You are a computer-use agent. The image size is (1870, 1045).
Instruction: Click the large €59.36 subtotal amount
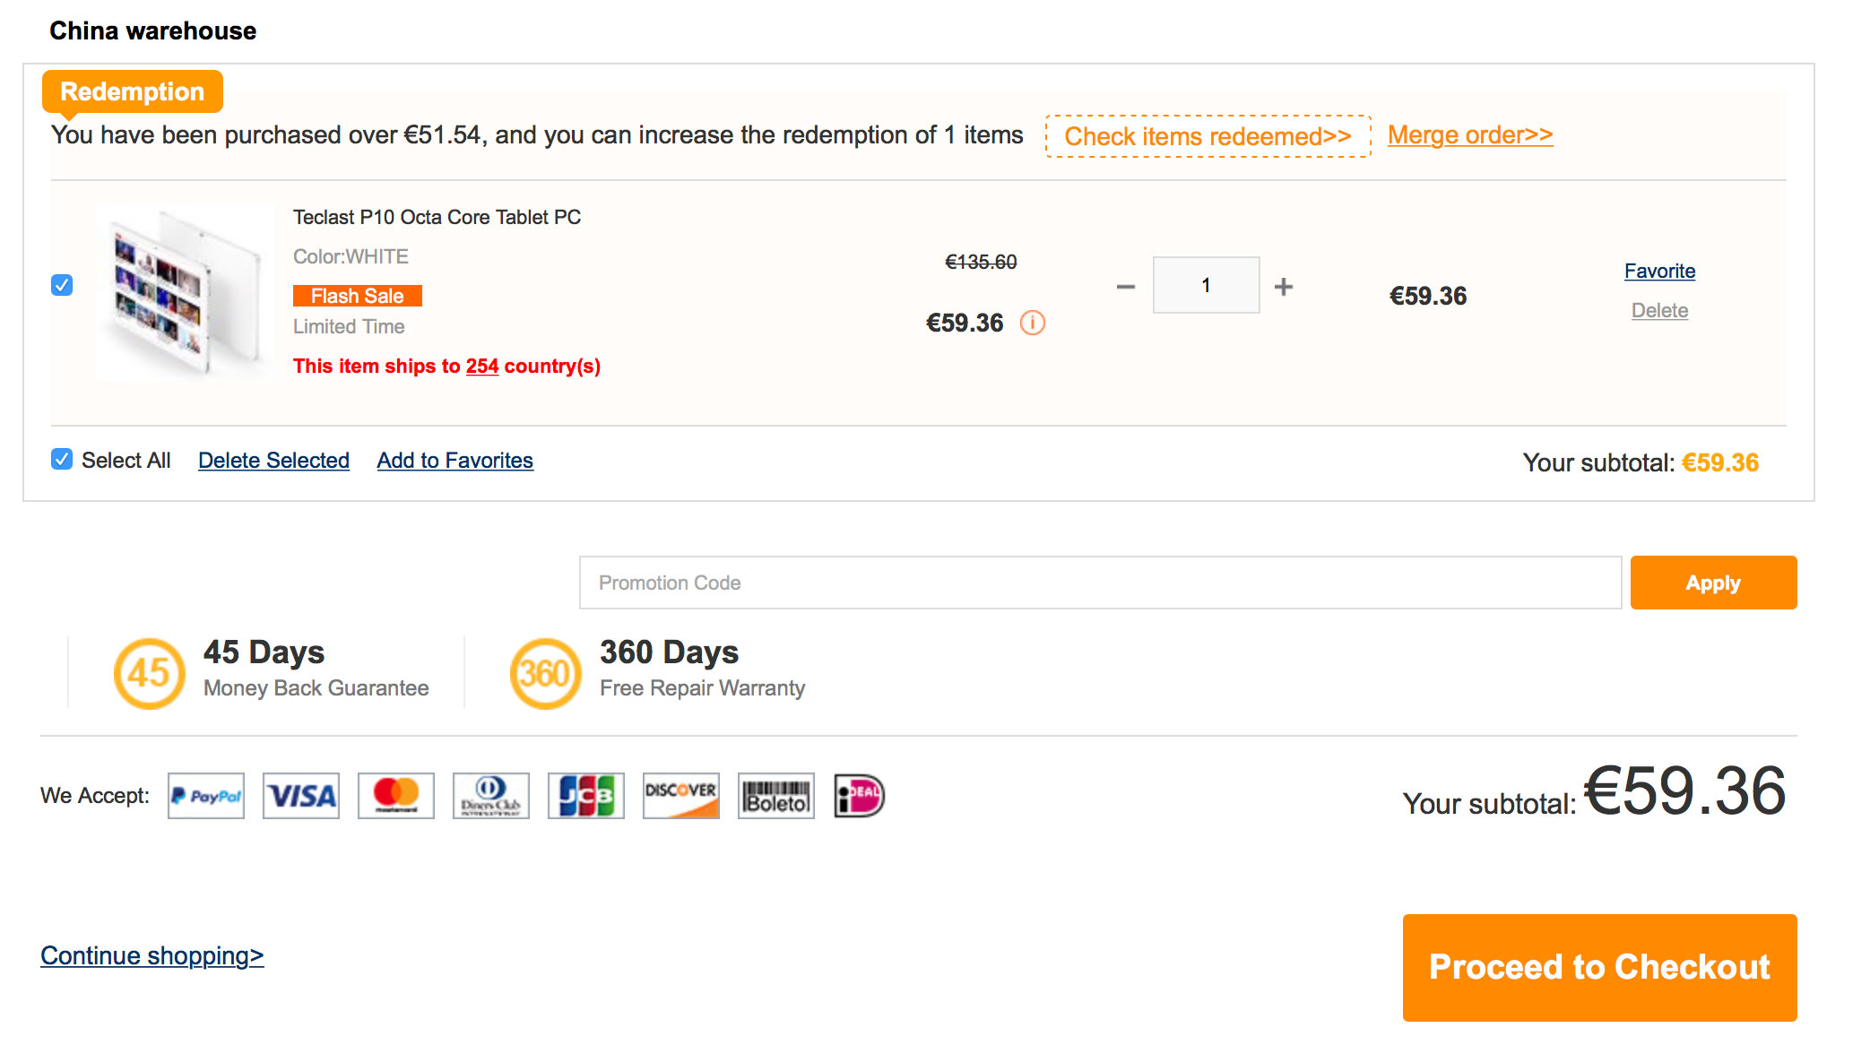(x=1685, y=791)
